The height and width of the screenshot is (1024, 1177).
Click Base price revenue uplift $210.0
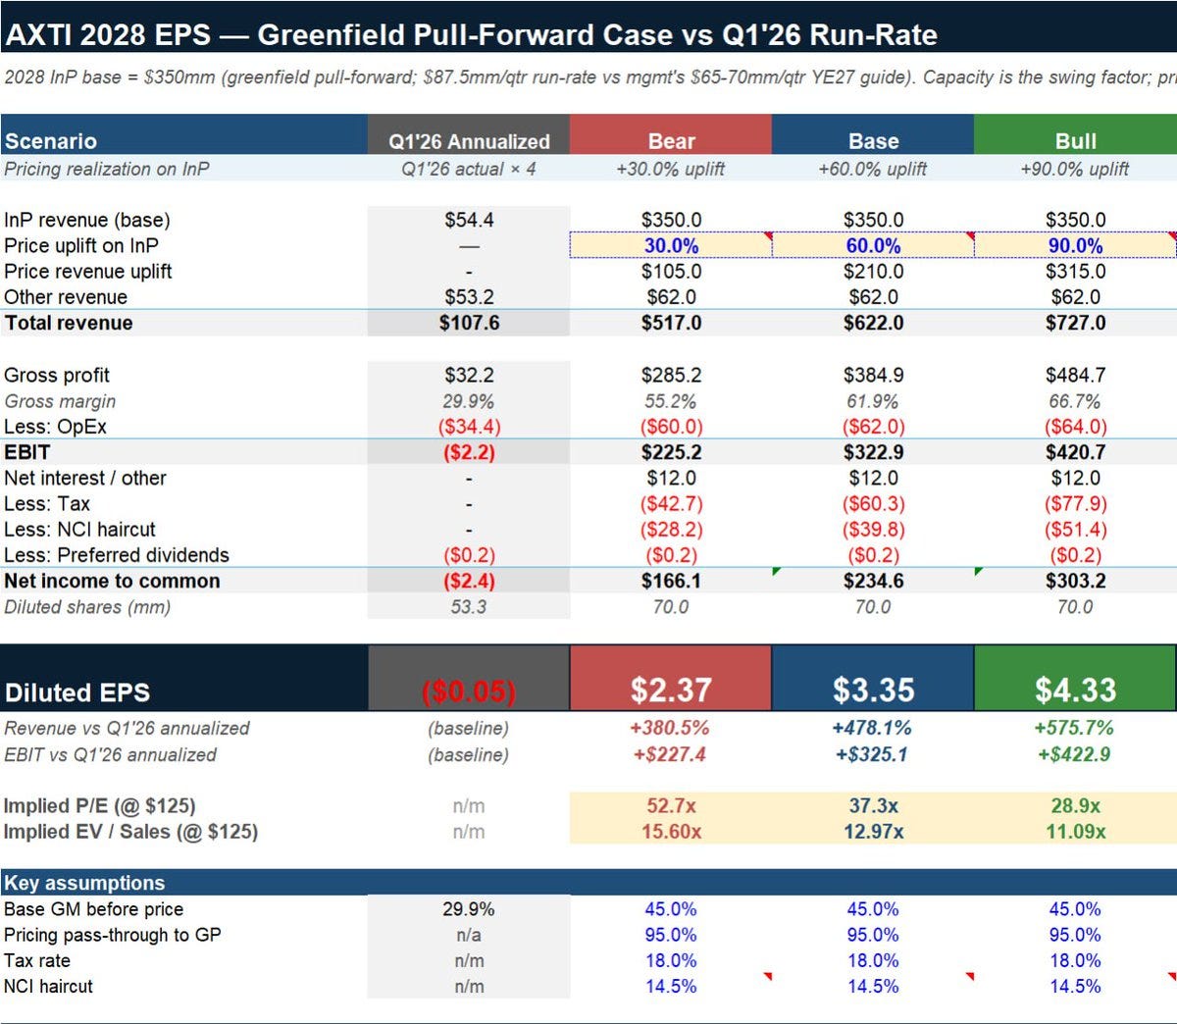coord(873,271)
